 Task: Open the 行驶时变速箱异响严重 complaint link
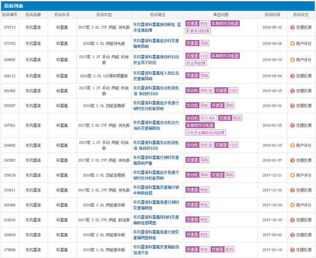point(156,160)
